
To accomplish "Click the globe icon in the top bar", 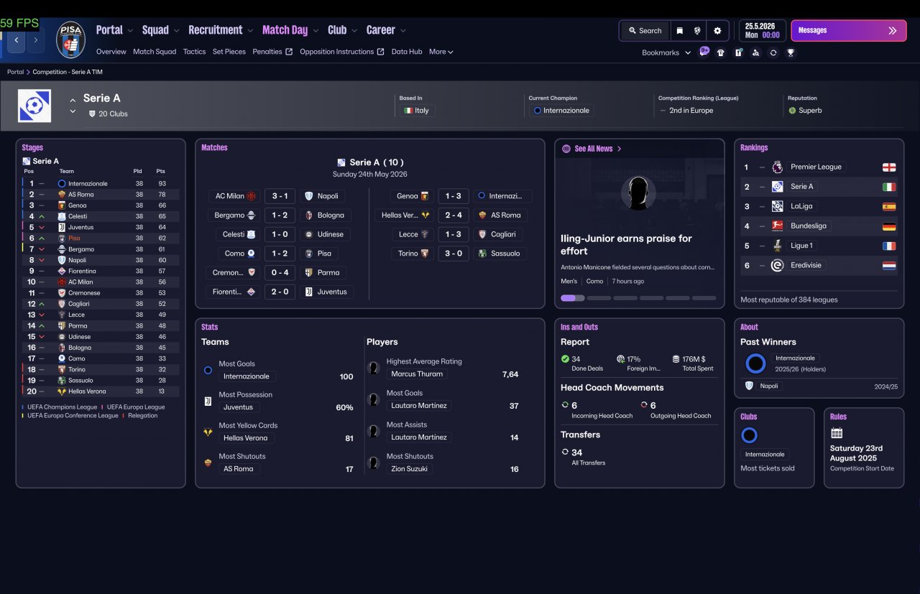I will click(697, 31).
